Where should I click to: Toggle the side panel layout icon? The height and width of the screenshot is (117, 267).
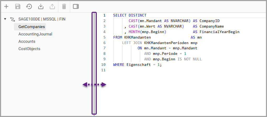(76, 7)
